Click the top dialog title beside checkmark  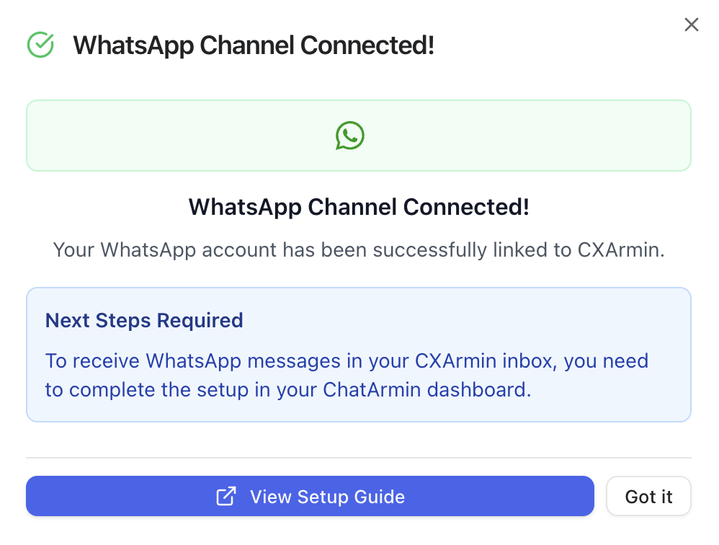(254, 45)
